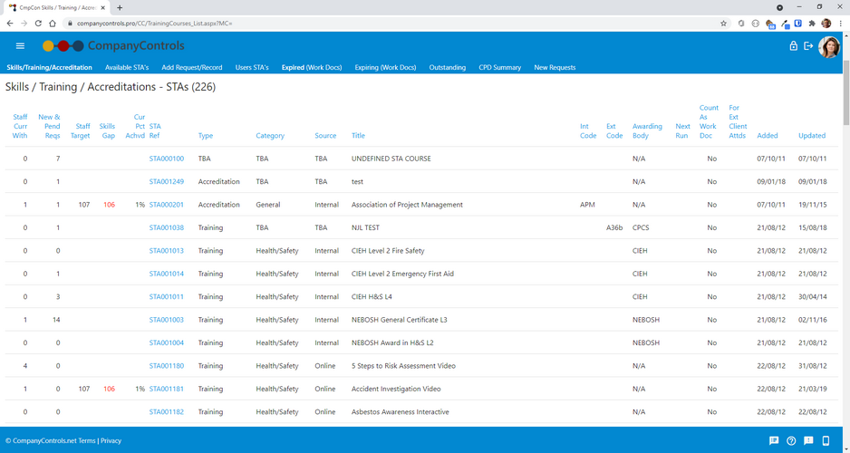This screenshot has height=453, width=850.
Task: Click the Office extension icon
Action: (741, 24)
